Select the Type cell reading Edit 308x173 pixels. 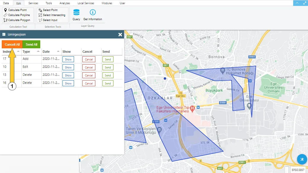(25, 67)
